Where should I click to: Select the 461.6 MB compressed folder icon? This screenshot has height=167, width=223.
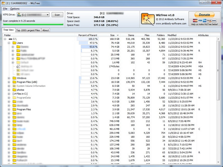pyautogui.click(x=14, y=129)
